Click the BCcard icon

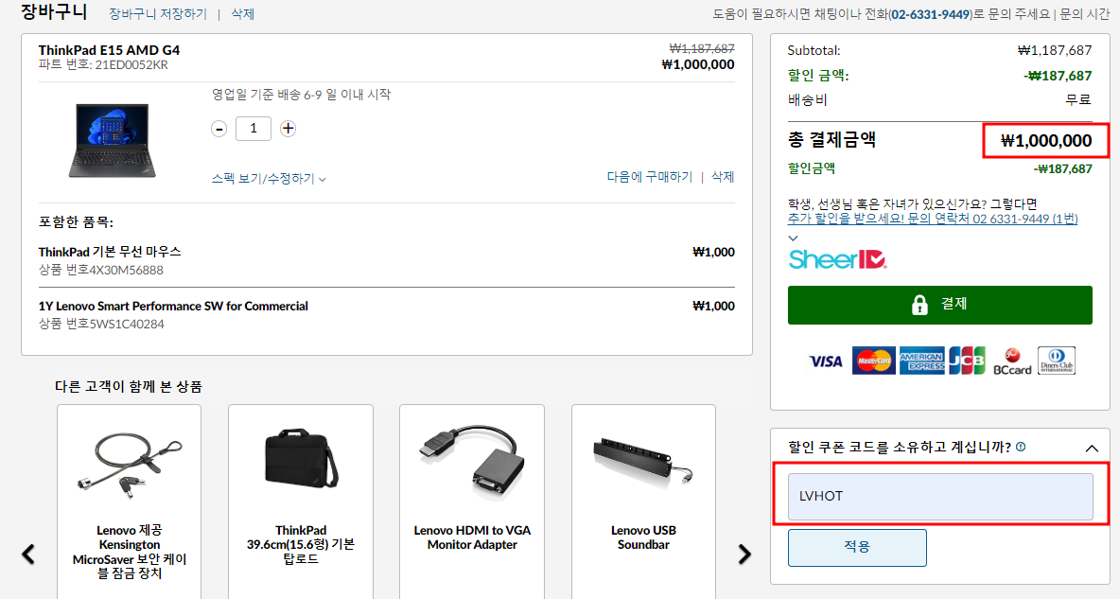coord(1012,361)
